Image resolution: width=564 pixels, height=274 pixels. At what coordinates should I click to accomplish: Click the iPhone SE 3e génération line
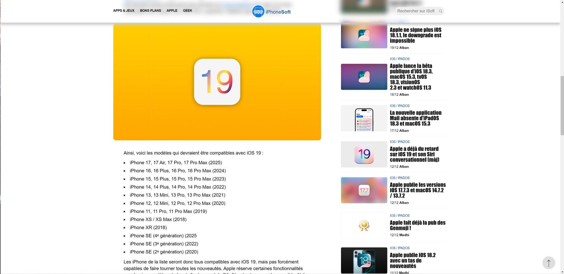click(x=164, y=244)
